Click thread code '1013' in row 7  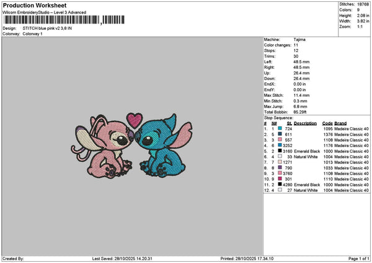[328, 163]
